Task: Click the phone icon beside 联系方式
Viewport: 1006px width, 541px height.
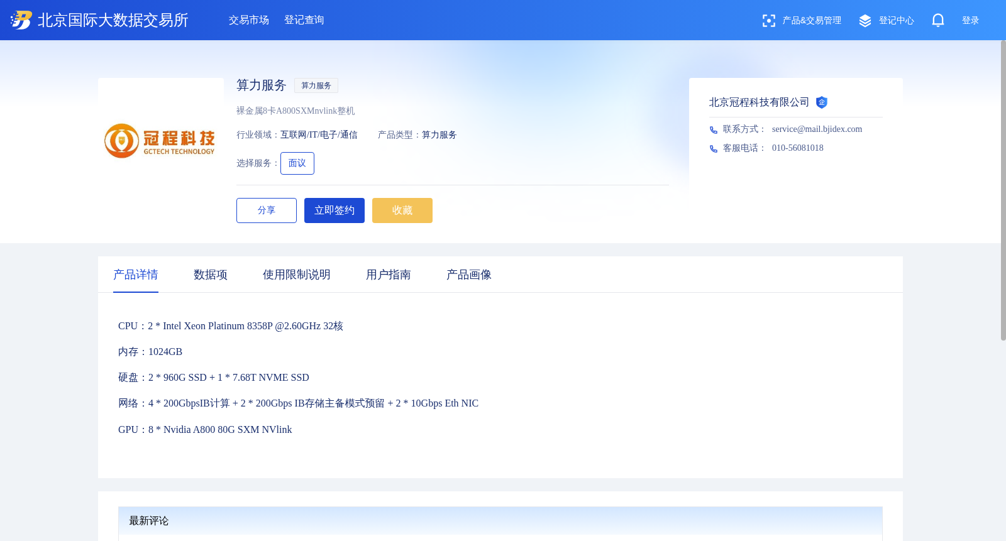Action: click(x=714, y=130)
